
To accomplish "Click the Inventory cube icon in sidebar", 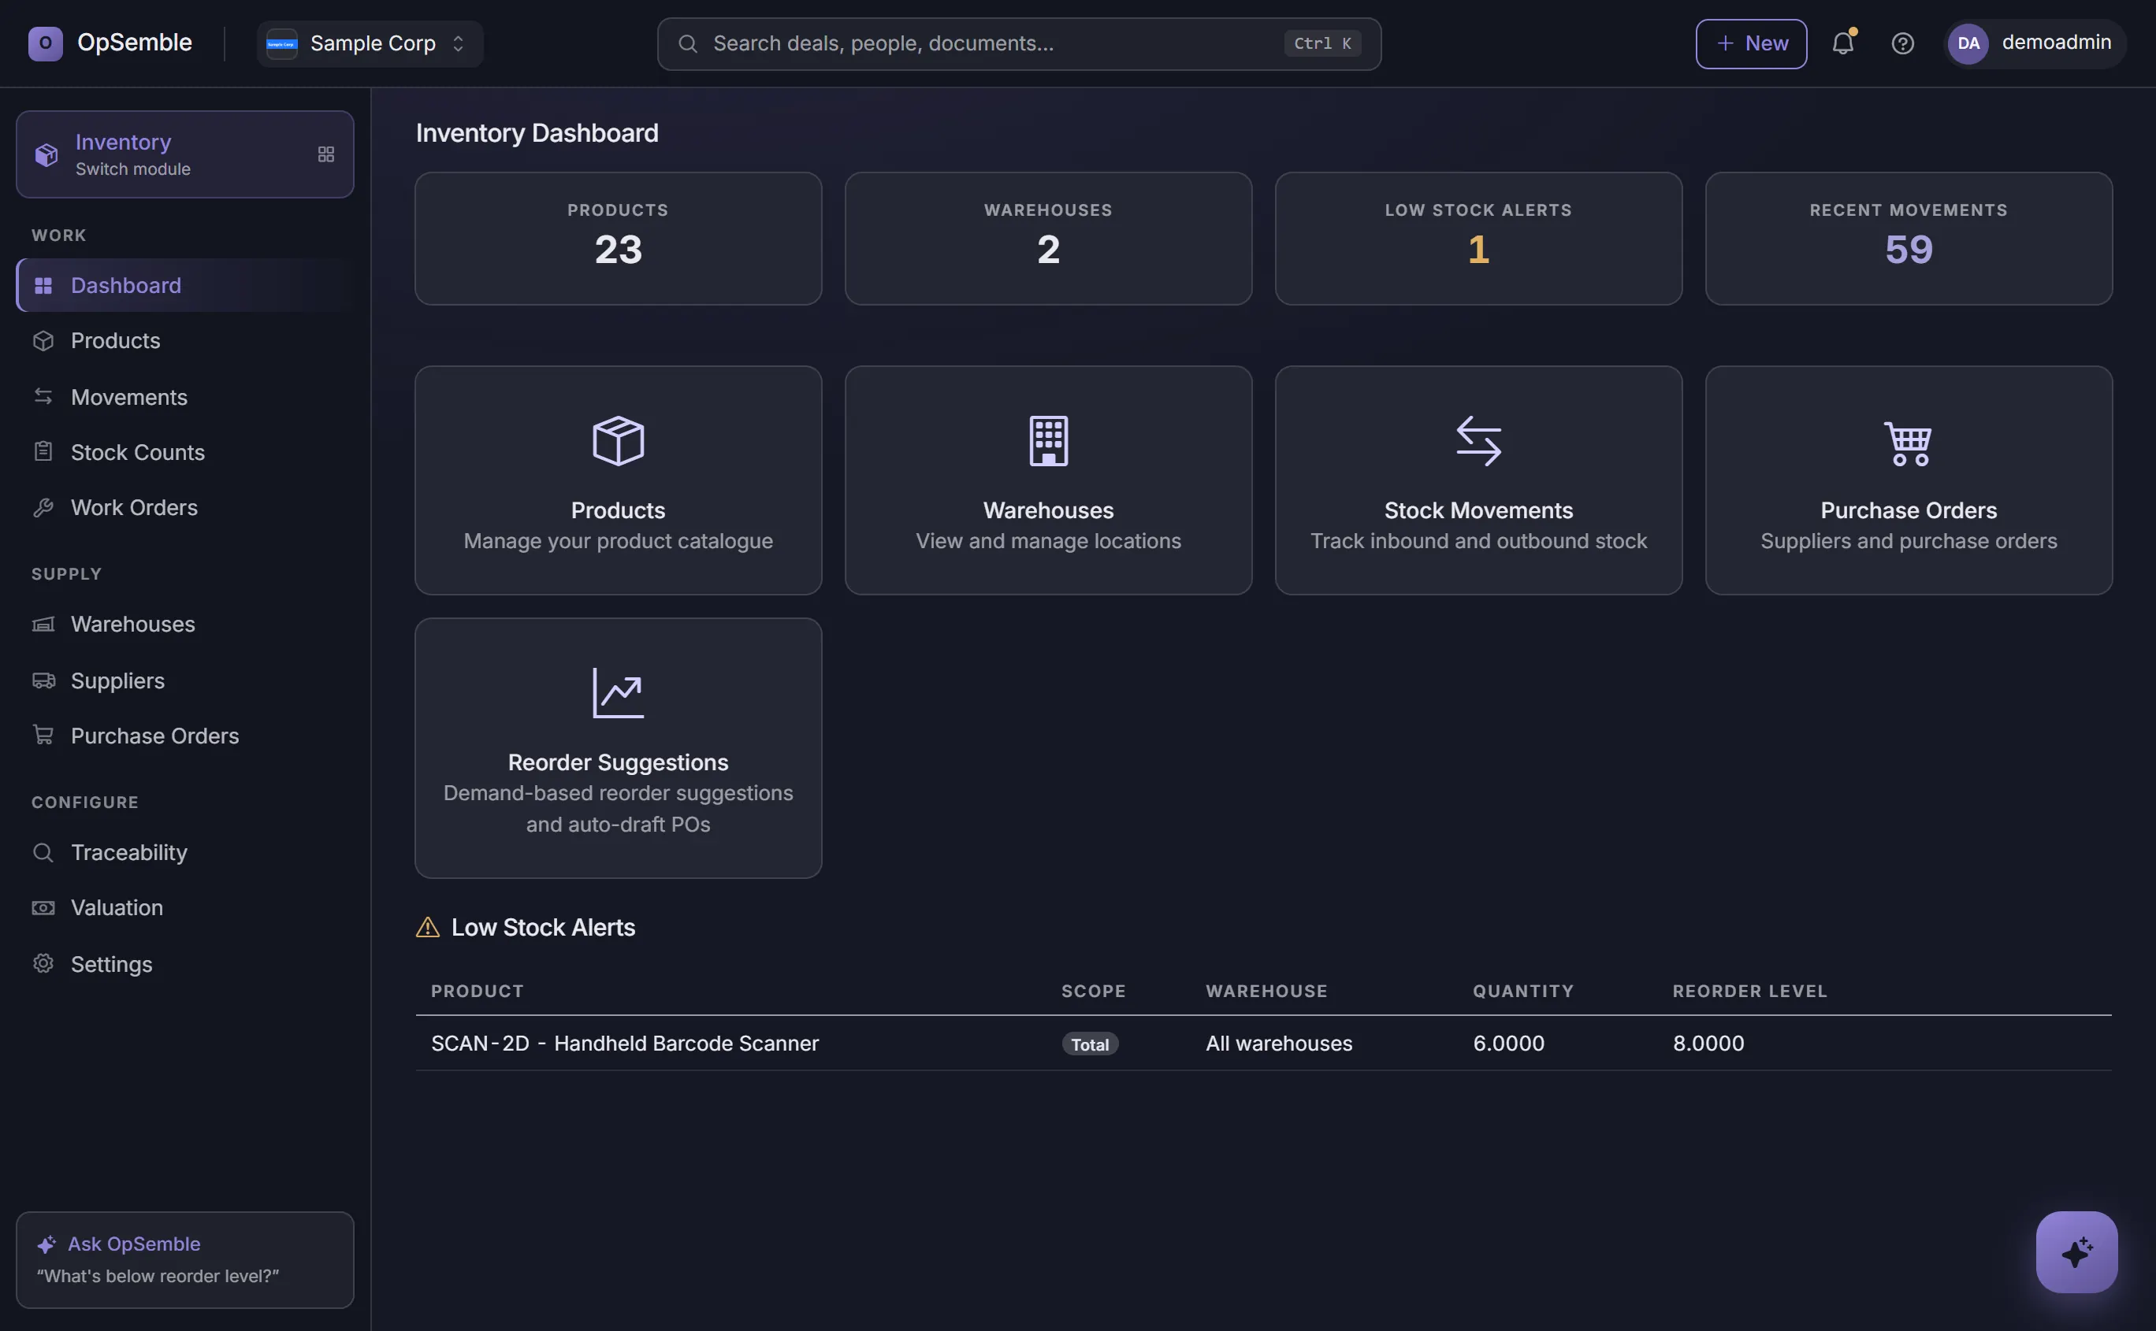I will 46,154.
